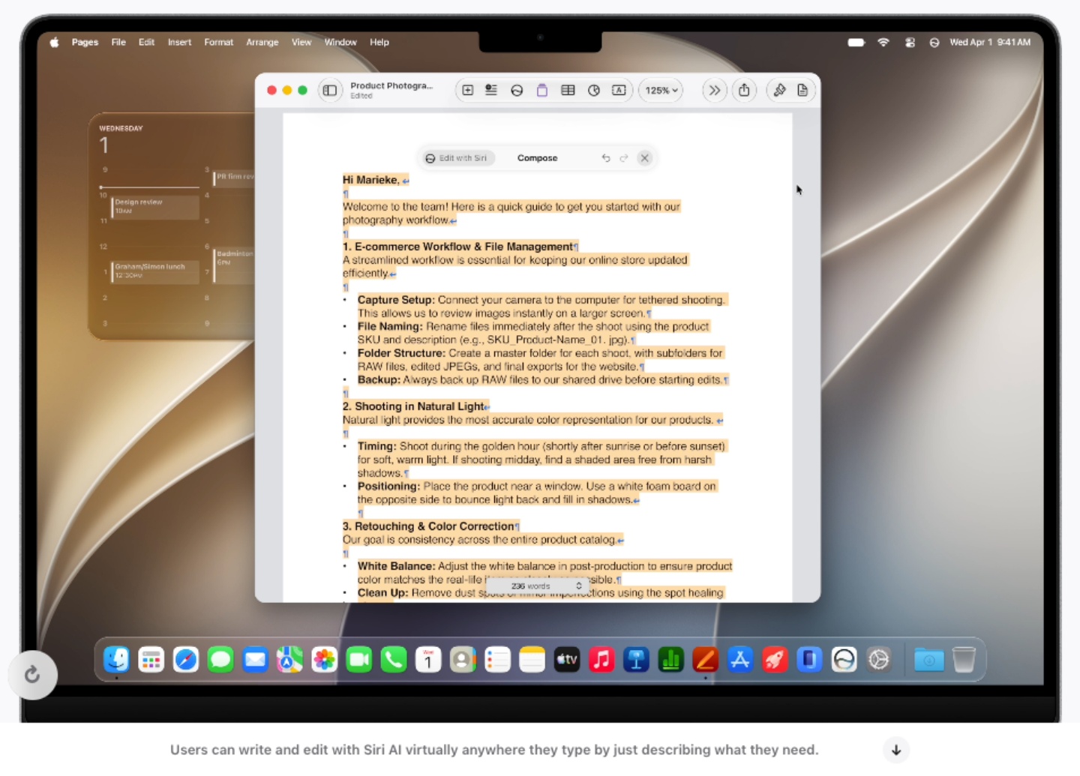Open Calendar from the Dock

point(428,660)
